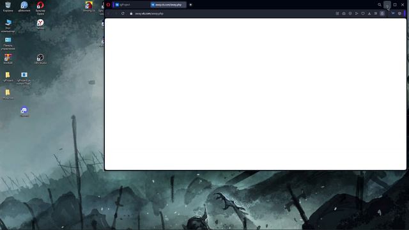Open the Opera main menu logo

coord(108,4)
